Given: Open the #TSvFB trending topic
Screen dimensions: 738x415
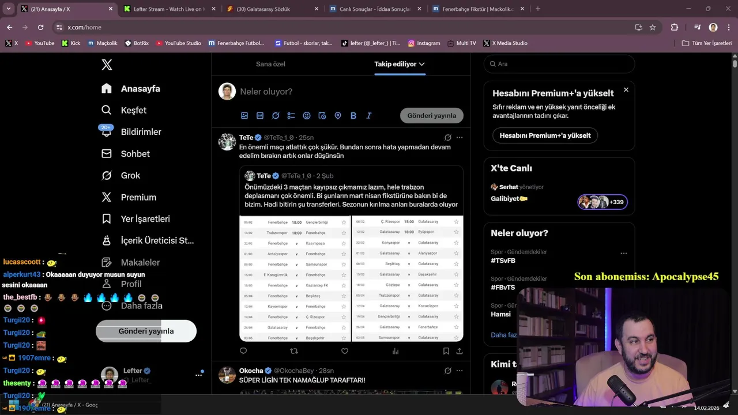Looking at the screenshot, I should point(503,261).
